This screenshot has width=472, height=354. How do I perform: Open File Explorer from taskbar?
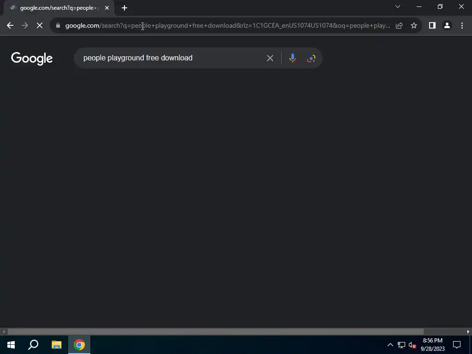56,345
